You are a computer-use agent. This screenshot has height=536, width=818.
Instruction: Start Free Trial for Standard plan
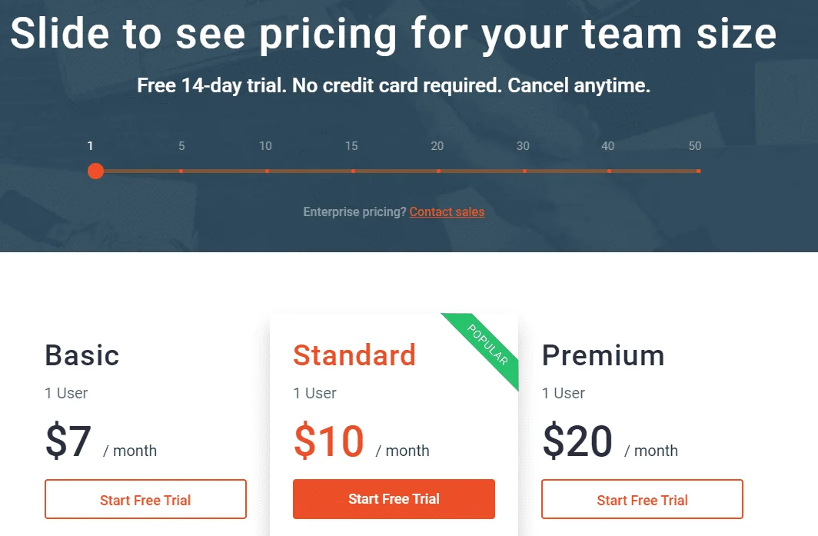(394, 499)
